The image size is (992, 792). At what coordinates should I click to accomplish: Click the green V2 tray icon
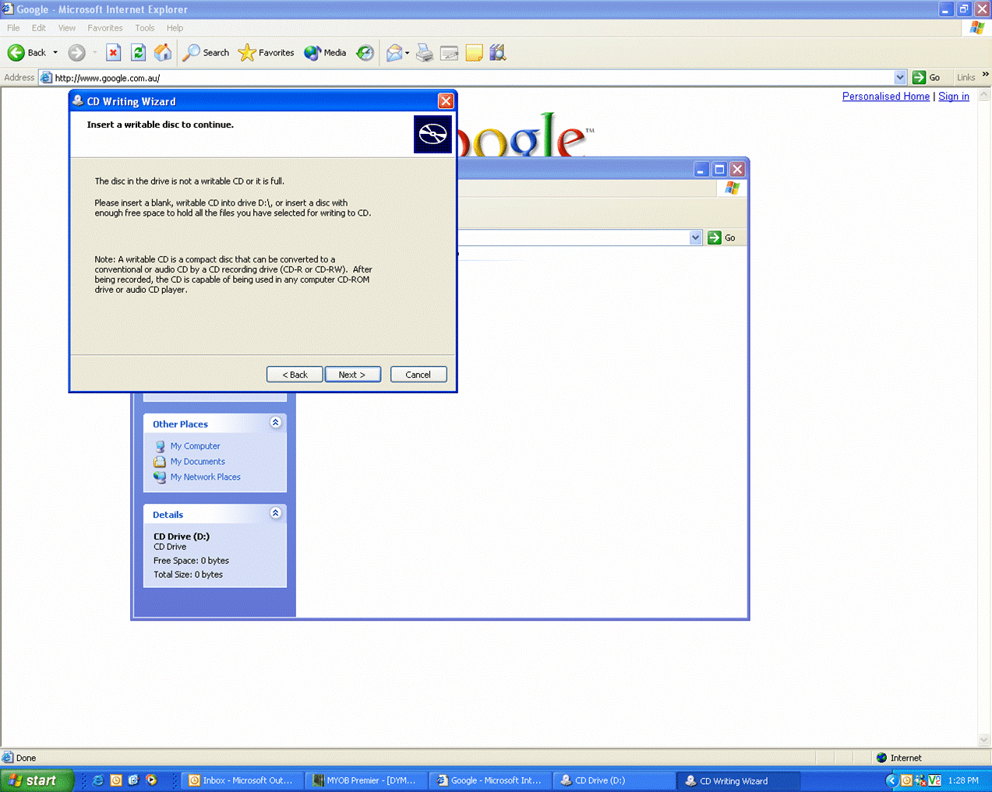click(934, 780)
